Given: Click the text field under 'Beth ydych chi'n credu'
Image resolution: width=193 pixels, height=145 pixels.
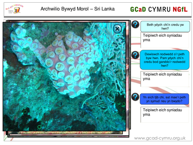Looking at the screenshot, I should click(165, 40).
